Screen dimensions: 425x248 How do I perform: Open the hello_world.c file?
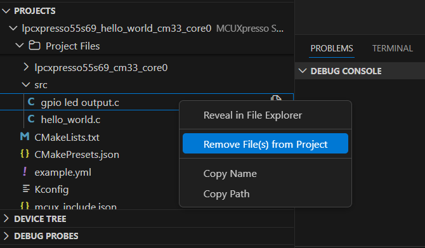click(70, 119)
